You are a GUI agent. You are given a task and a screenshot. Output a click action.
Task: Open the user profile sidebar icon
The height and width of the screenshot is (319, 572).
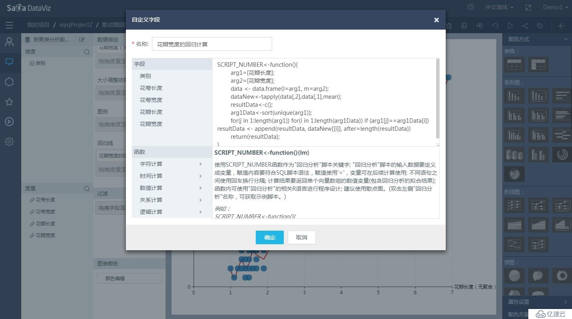pyautogui.click(x=9, y=42)
